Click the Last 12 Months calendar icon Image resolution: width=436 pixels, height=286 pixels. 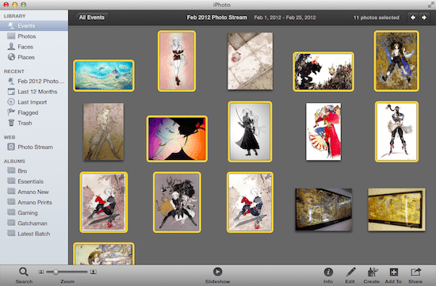(x=11, y=91)
